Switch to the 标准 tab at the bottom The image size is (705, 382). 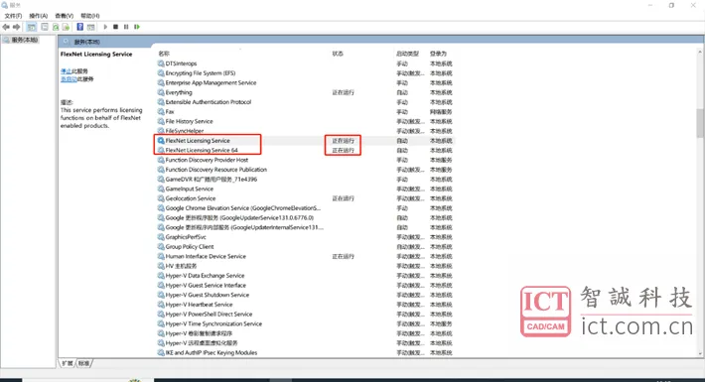click(84, 363)
